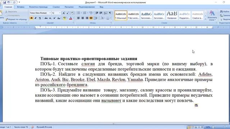Image resolution: width=230 pixels, height=129 pixels.
Task: Open the Ссылки ribbon tab
Action: pos(56,7)
